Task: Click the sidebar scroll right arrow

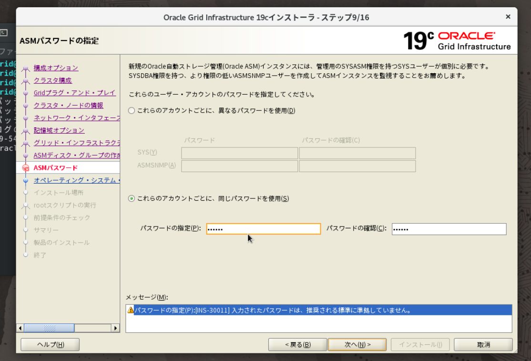Action: [x=115, y=328]
